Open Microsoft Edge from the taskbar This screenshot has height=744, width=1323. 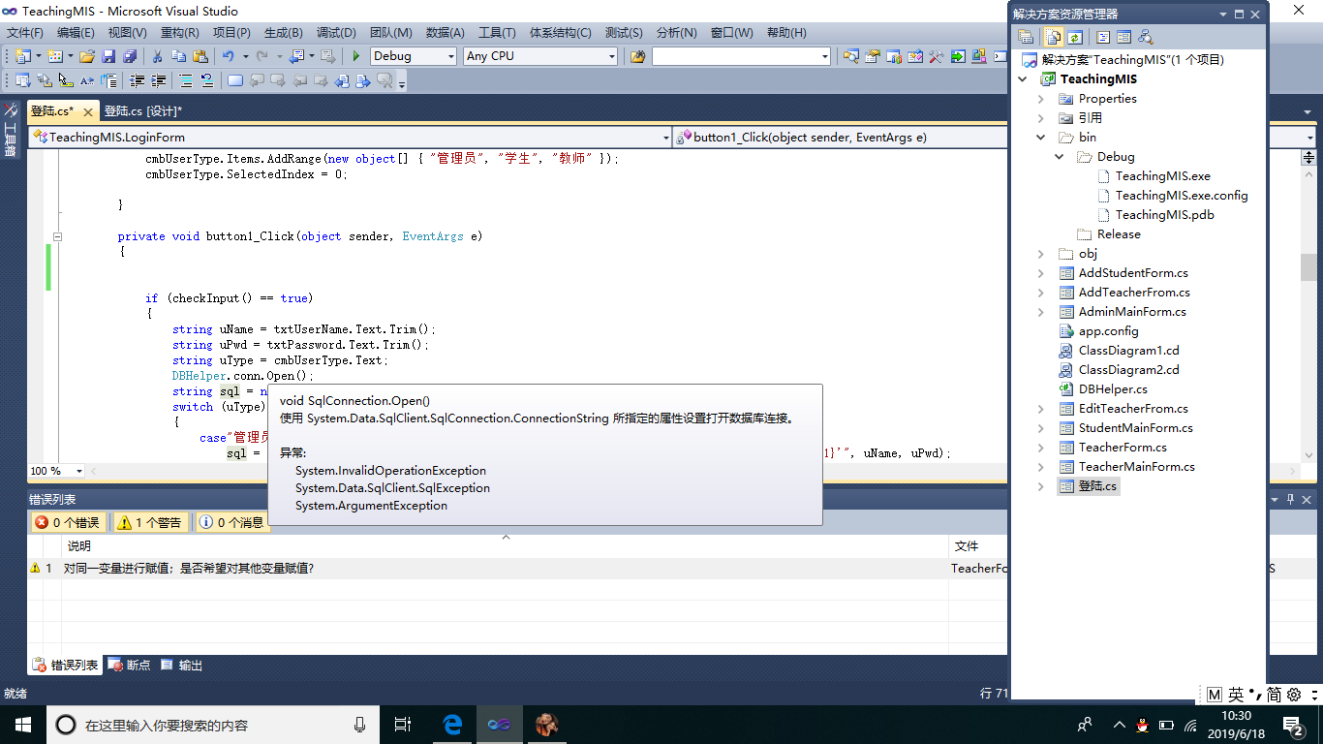[451, 724]
